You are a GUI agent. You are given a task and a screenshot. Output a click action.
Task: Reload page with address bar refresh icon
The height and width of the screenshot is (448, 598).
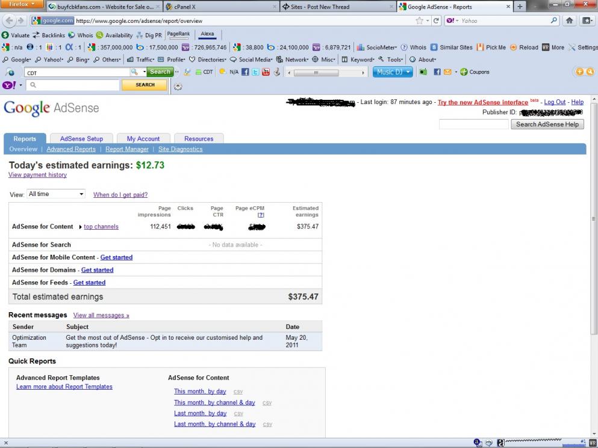[436, 20]
